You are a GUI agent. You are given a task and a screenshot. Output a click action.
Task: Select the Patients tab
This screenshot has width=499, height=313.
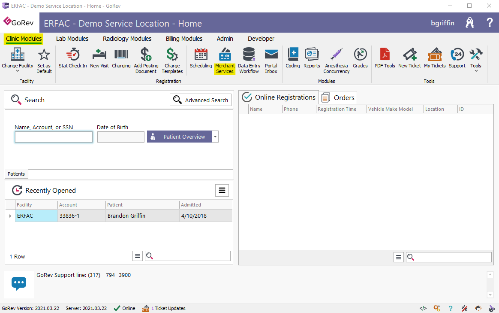(x=16, y=174)
